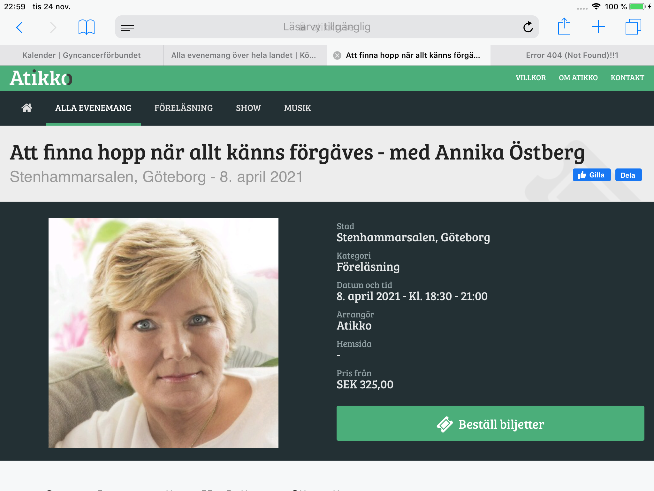Show all tabs overview icon
Image resolution: width=654 pixels, height=491 pixels.
(633, 27)
